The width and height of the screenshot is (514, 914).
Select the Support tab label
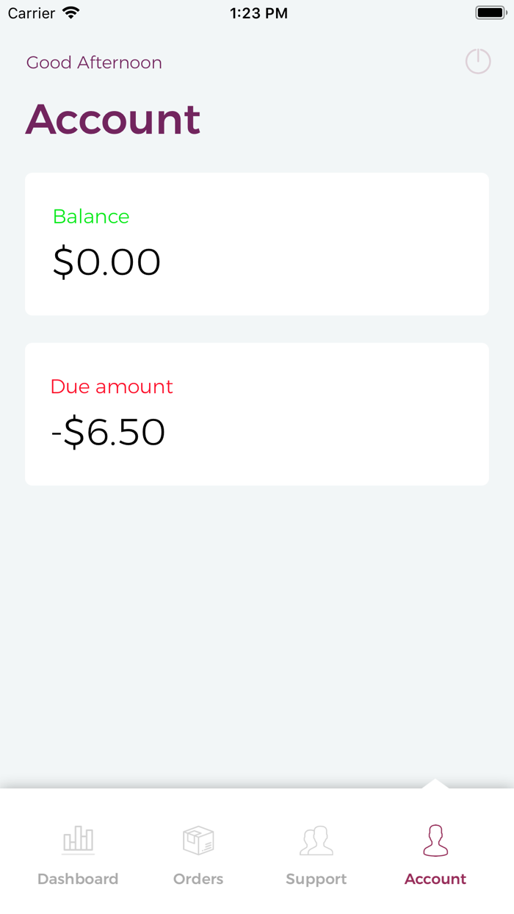click(x=316, y=879)
